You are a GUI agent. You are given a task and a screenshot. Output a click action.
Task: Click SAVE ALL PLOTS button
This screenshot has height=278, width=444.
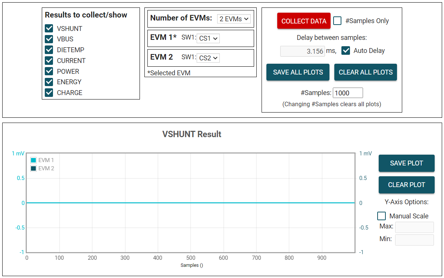(298, 72)
